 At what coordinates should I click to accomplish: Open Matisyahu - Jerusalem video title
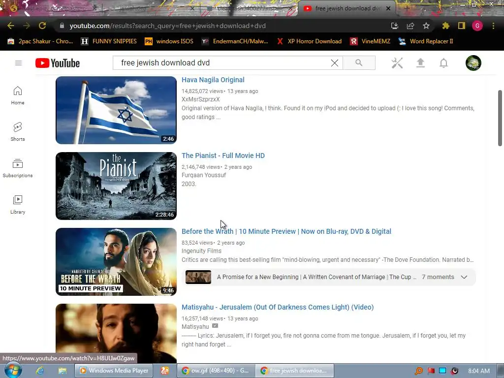pos(278,307)
